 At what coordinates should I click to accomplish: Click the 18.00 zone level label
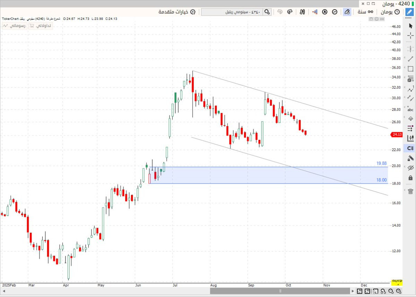381,180
